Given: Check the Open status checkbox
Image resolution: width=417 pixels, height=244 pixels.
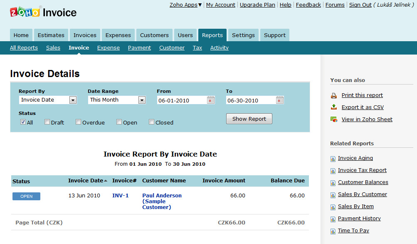Looking at the screenshot, I should coord(119,122).
